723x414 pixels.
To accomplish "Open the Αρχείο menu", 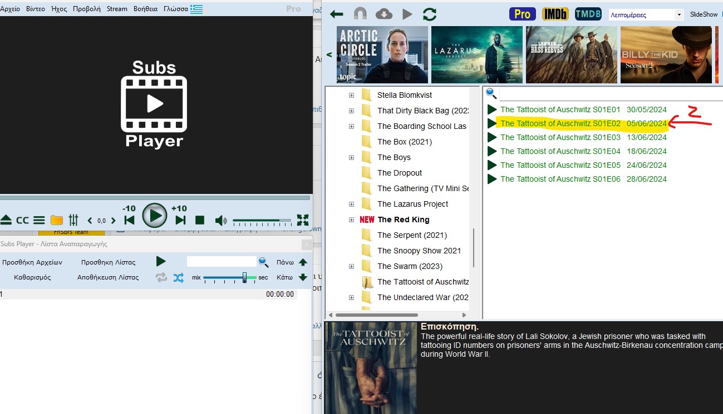I will point(9,9).
